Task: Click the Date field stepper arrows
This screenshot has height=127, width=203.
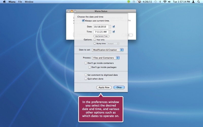Action: pyautogui.click(x=110, y=27)
